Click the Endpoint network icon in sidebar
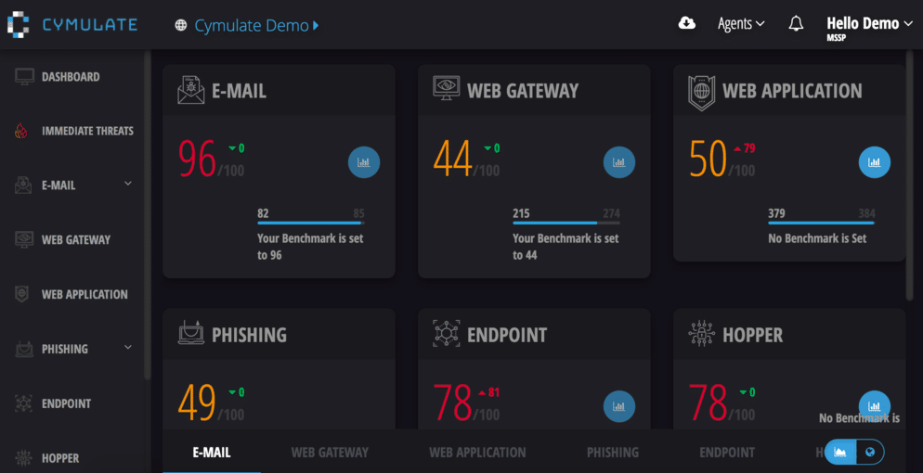Screen dimensions: 923x473 [x=23, y=403]
